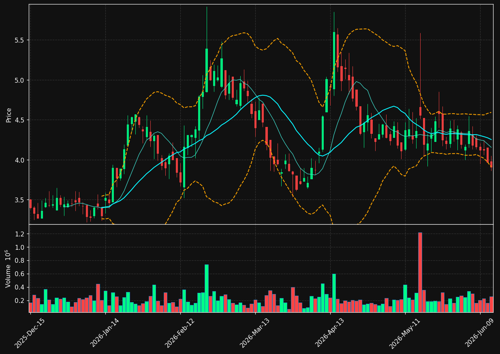Click the 2026-Apr-13 date label

click(330, 333)
